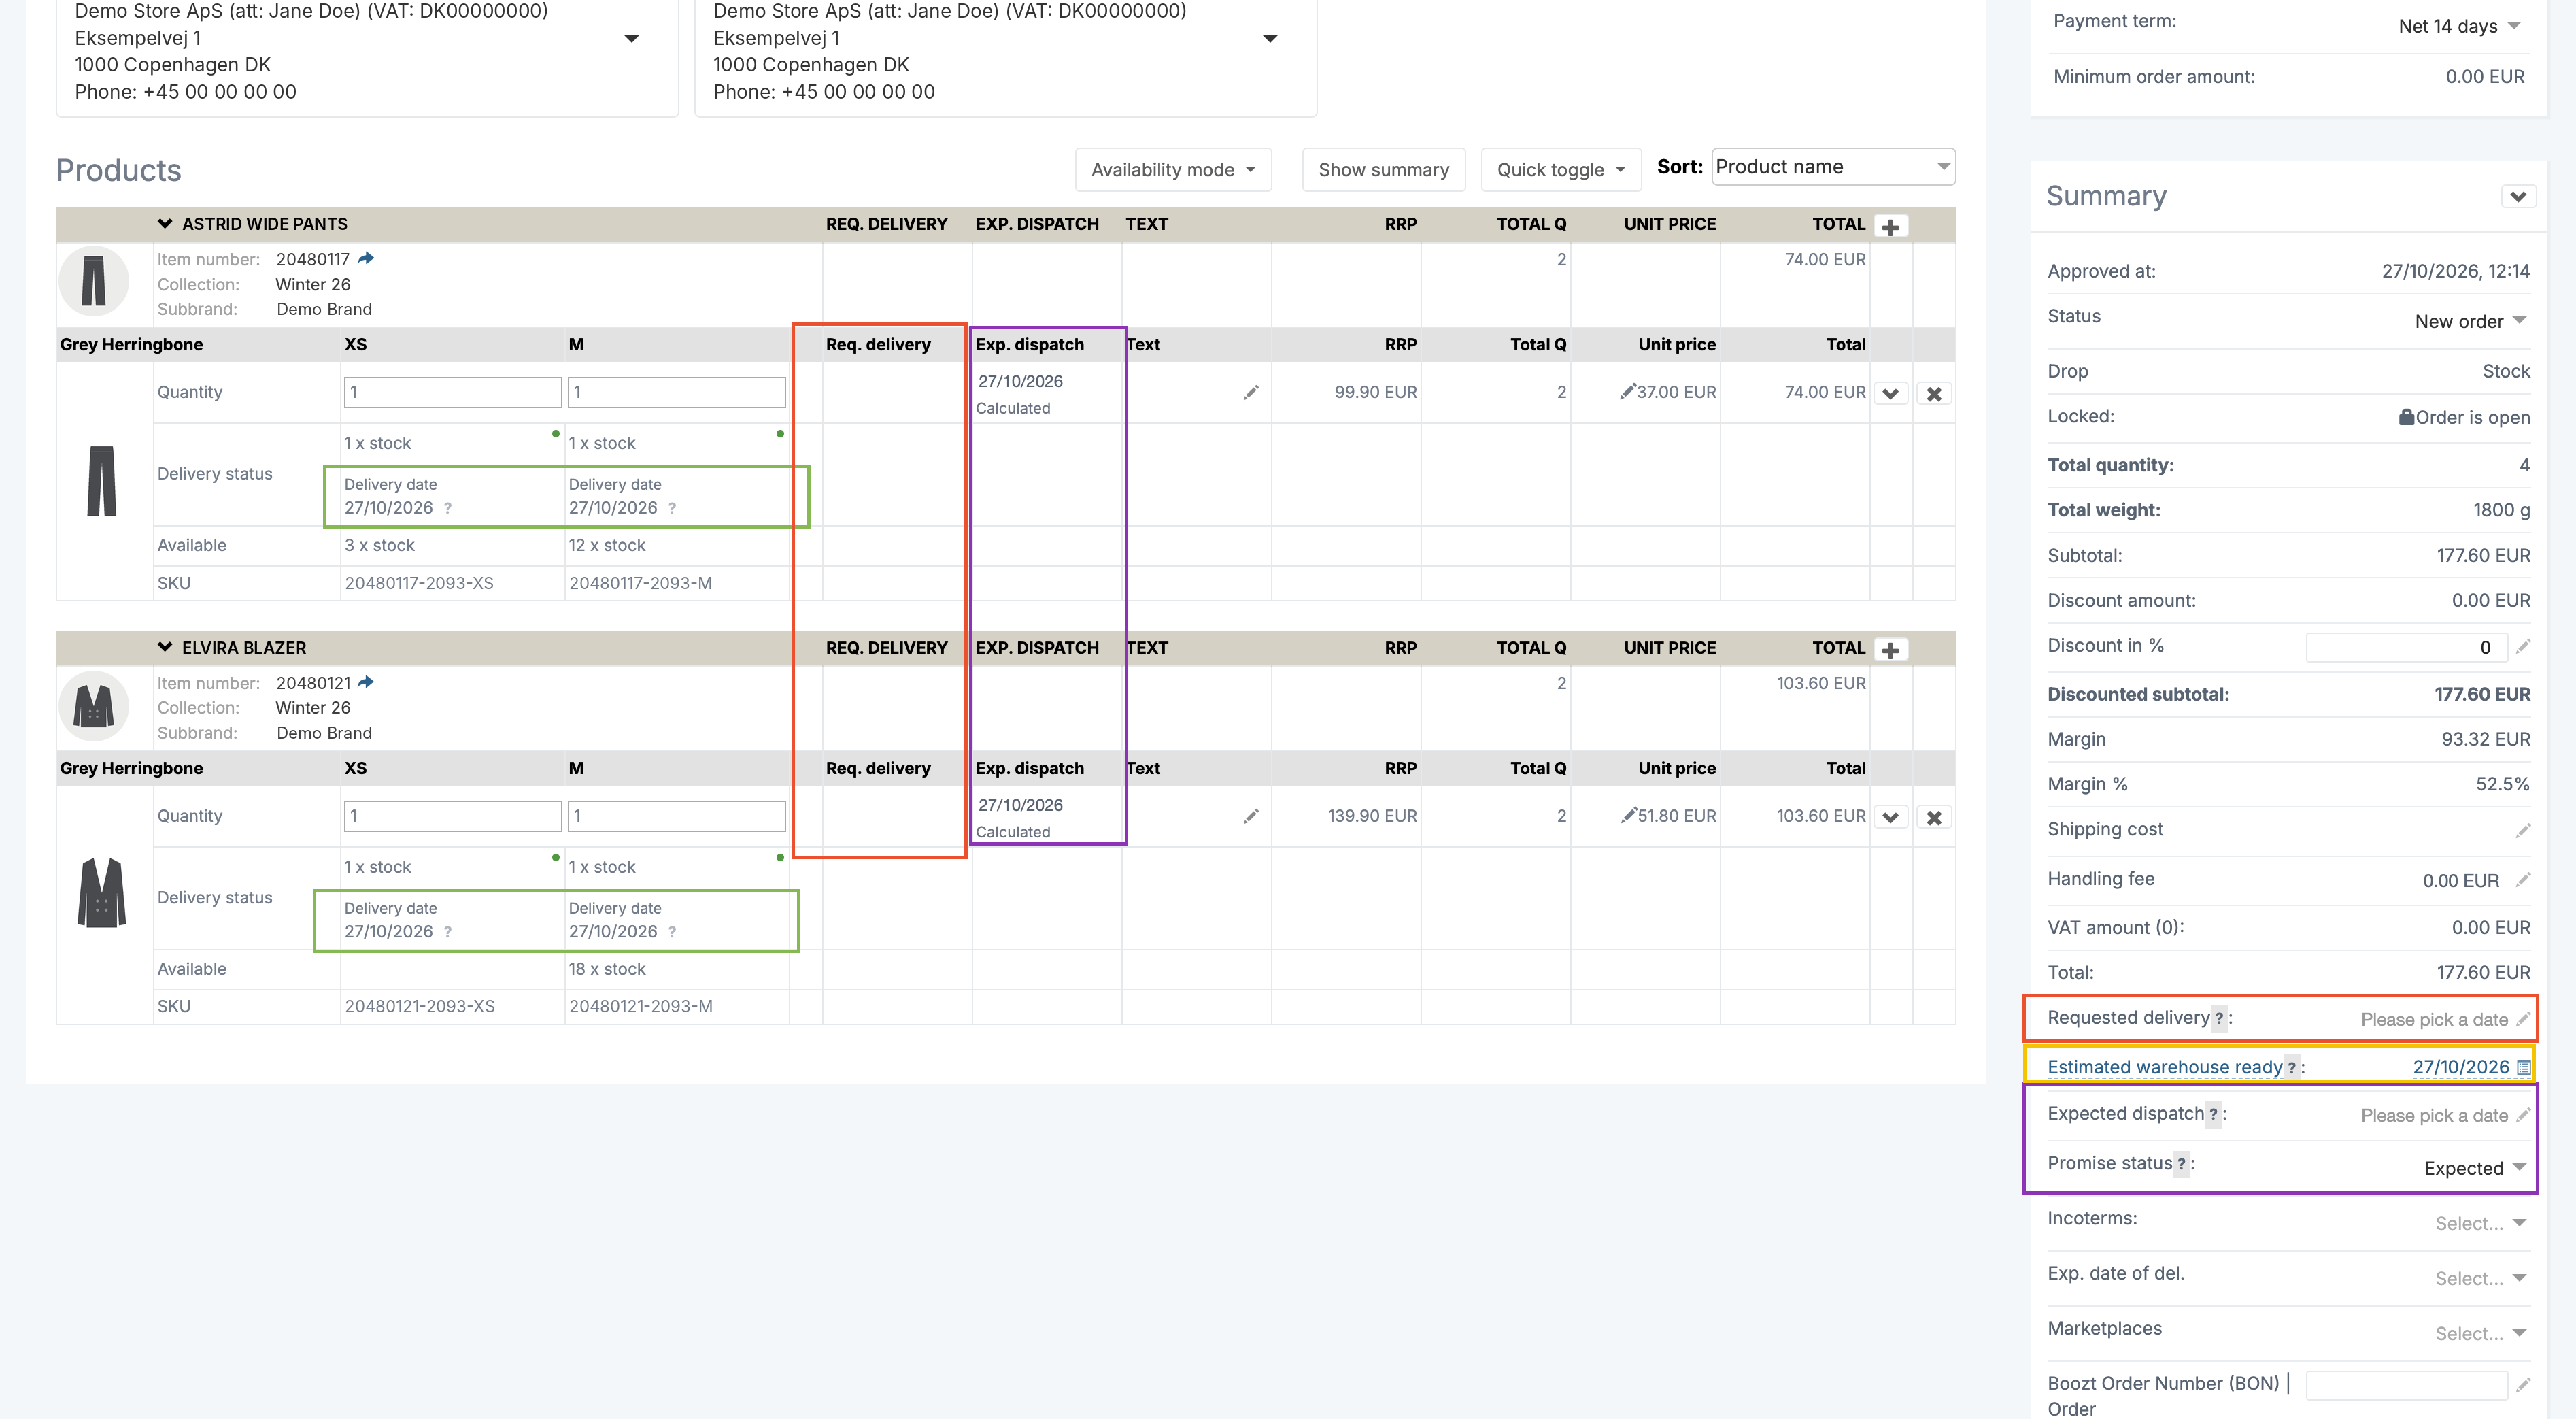This screenshot has height=1419, width=2576.
Task: Show help for Promise status
Action: pyautogui.click(x=2182, y=1164)
